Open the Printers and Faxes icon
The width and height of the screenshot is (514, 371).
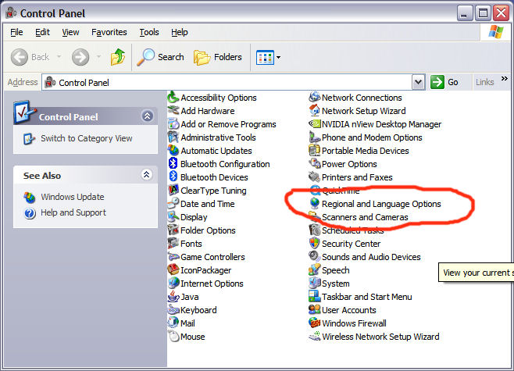pyautogui.click(x=314, y=177)
